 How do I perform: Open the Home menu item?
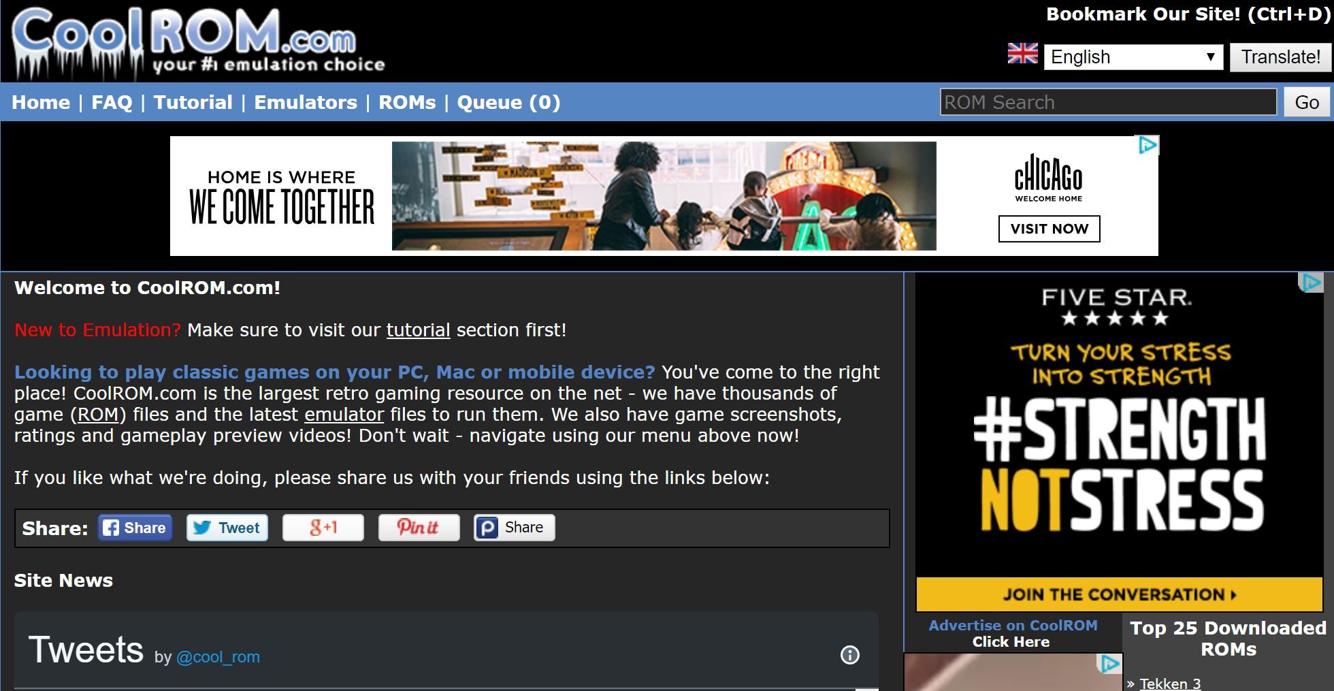click(x=41, y=102)
